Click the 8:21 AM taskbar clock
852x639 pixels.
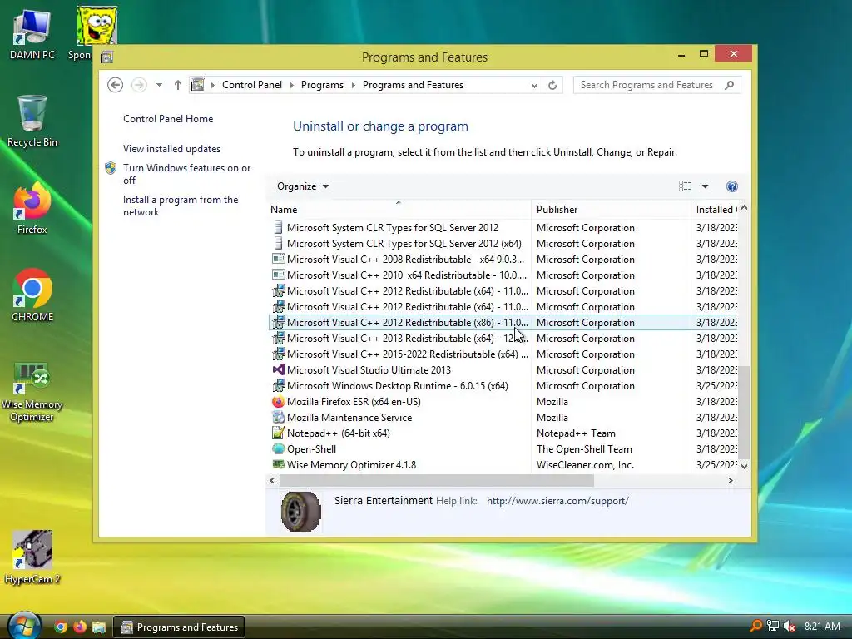822,626
